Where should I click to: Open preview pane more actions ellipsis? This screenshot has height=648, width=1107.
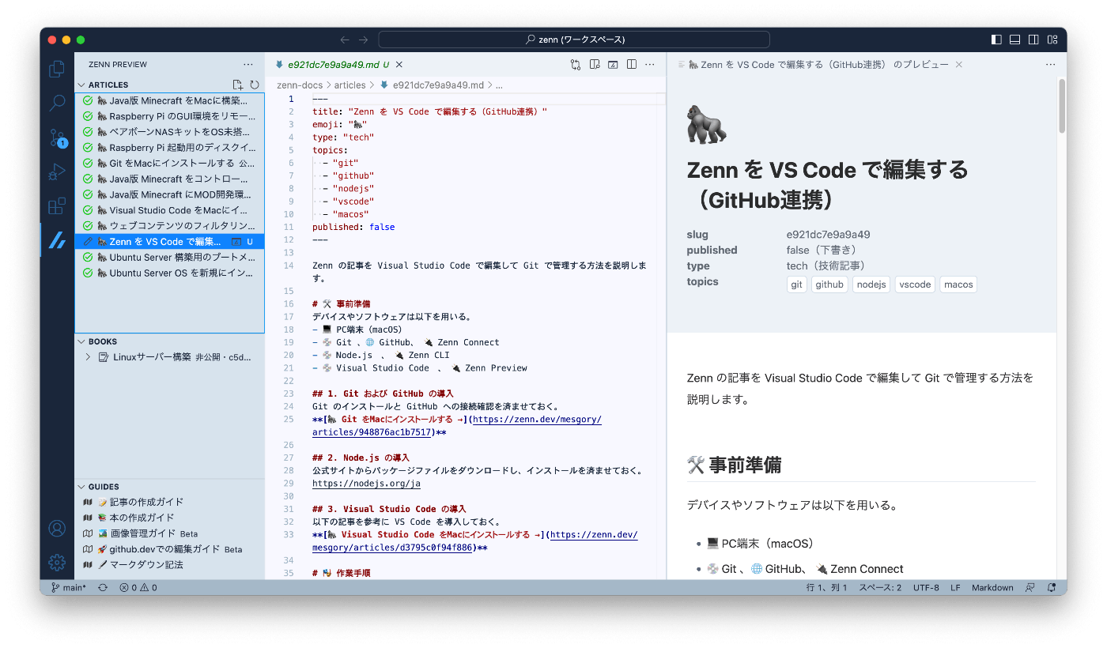[x=1050, y=65]
